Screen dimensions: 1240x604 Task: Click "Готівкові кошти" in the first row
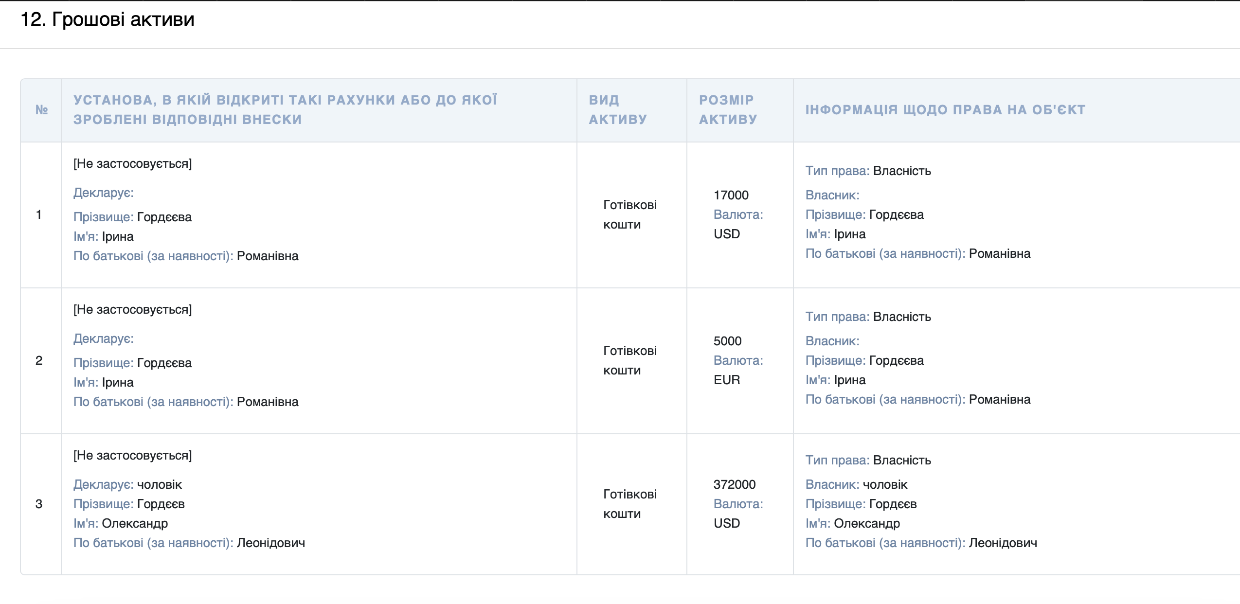pos(629,214)
